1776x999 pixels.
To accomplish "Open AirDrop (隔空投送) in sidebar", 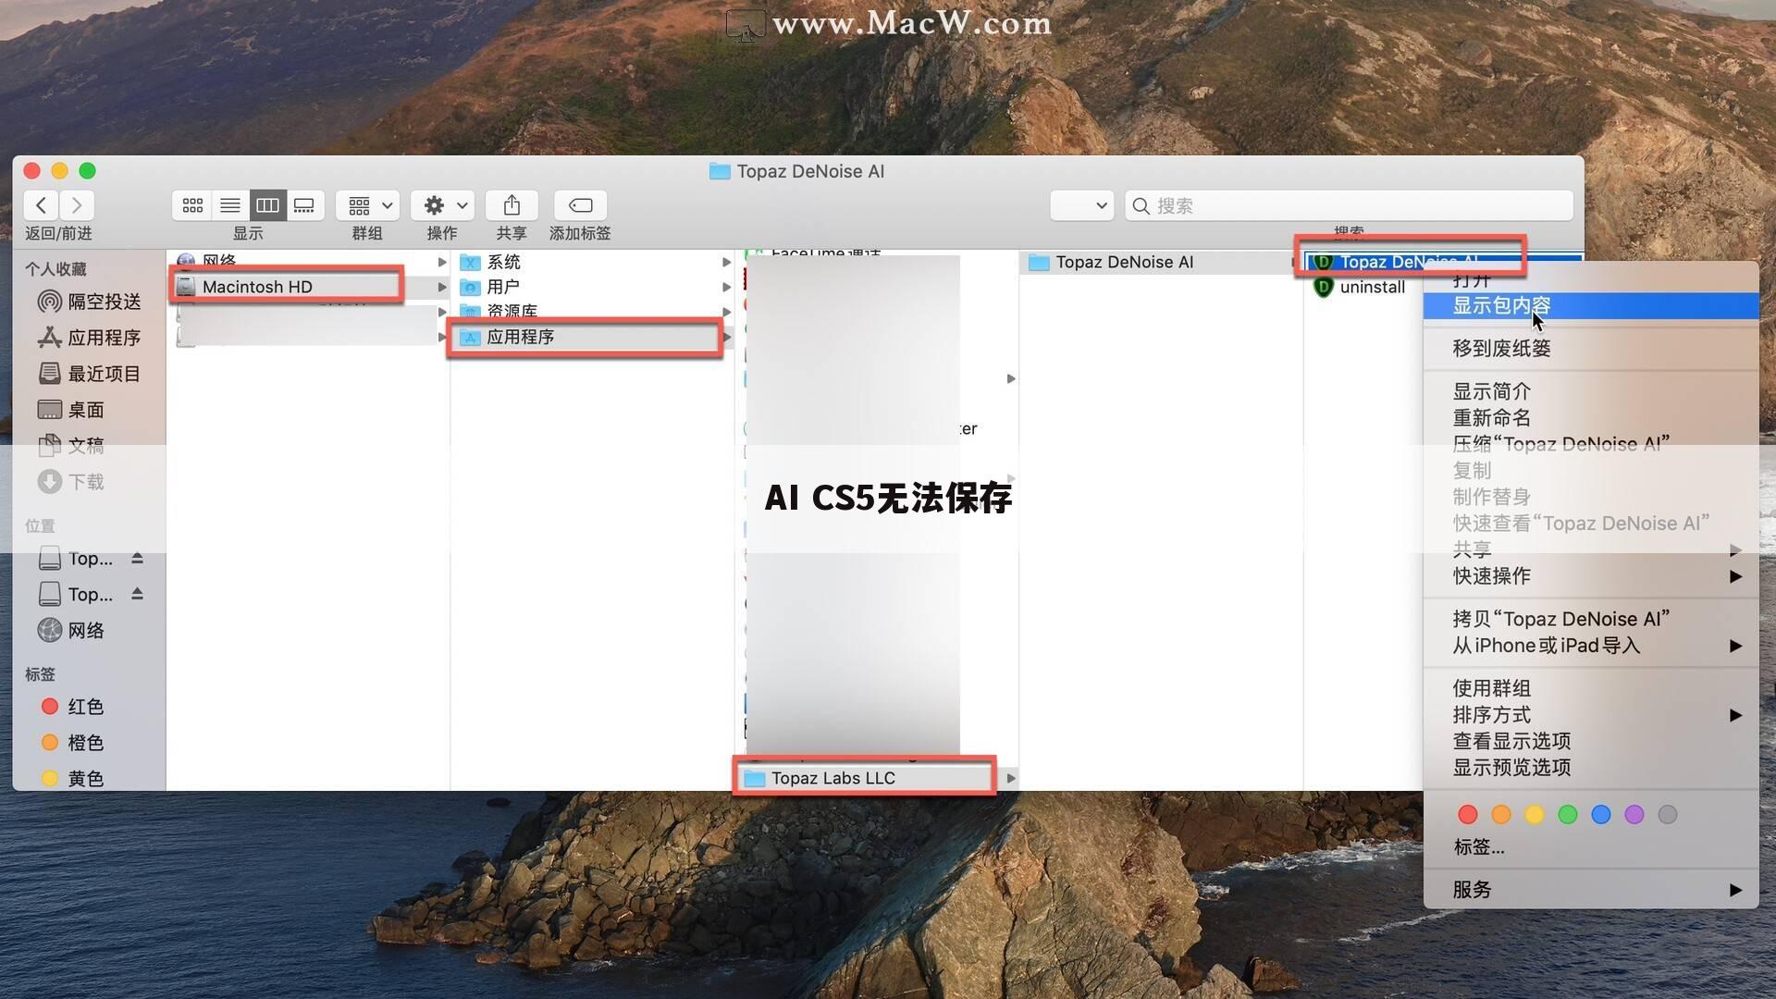I will [89, 302].
